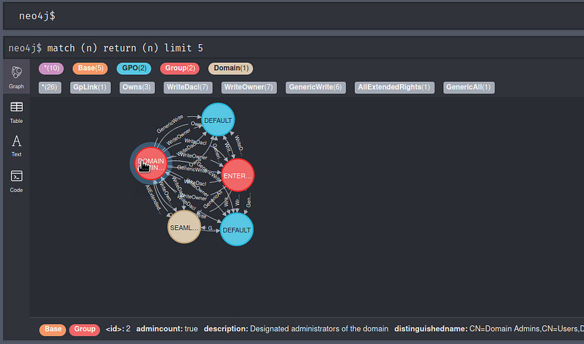584x344 pixels.
Task: Click the empty neo4j$ command input
Action: tap(294, 16)
